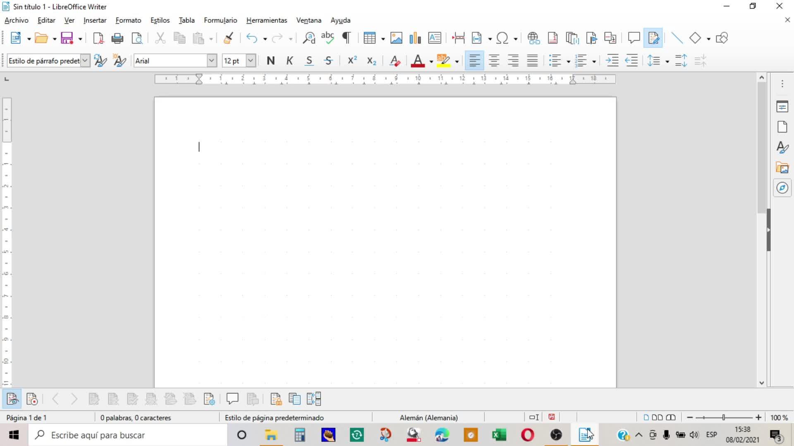Click the Print document icon

click(x=117, y=38)
